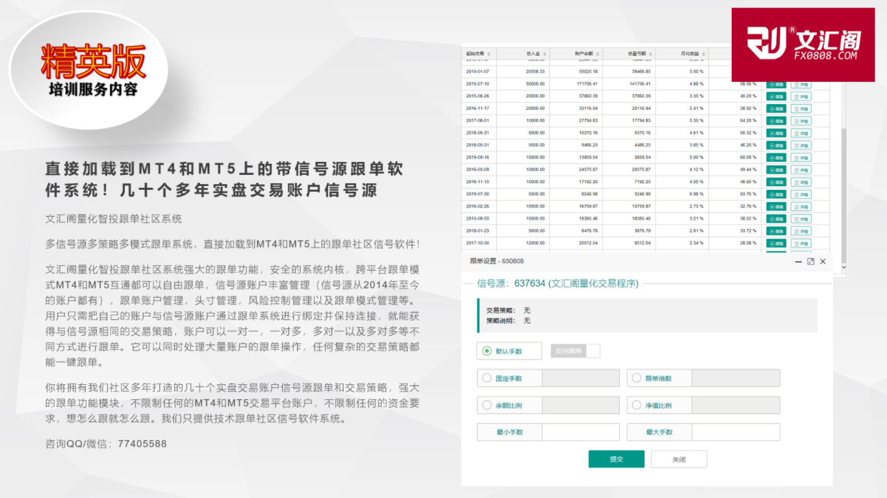Open 详情 for the 2017-08-01 row
Viewport: 887px width, 498px height.
pyautogui.click(x=801, y=121)
